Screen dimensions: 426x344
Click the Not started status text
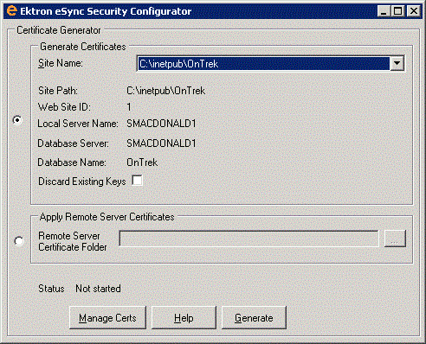tap(98, 289)
